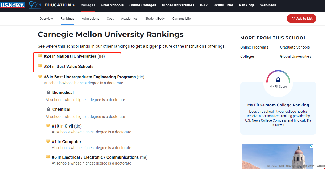This screenshot has width=325, height=169.
Task: Switch to the Overview tab
Action: (46, 19)
